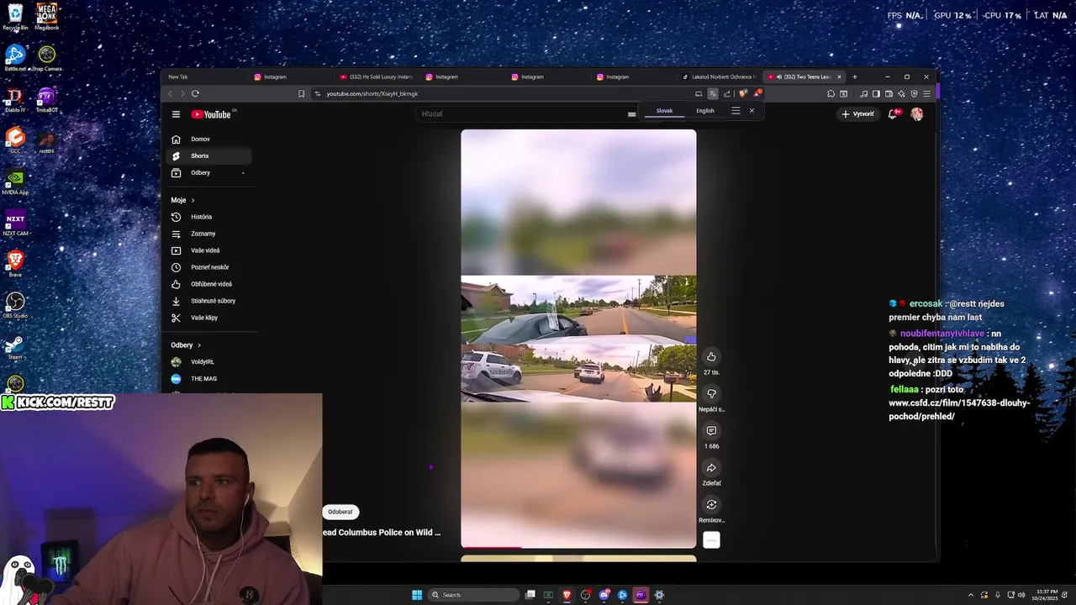Viewport: 1076px width, 605px height.
Task: Open the browser extensions puzzle icon
Action: [831, 93]
